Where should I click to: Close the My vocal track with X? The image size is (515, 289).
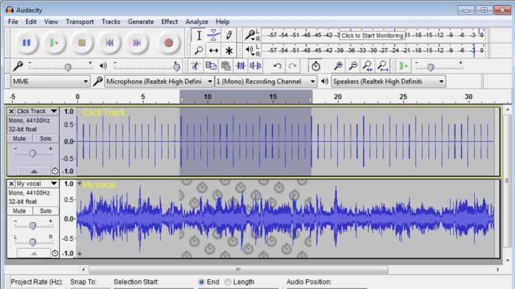pyautogui.click(x=11, y=183)
